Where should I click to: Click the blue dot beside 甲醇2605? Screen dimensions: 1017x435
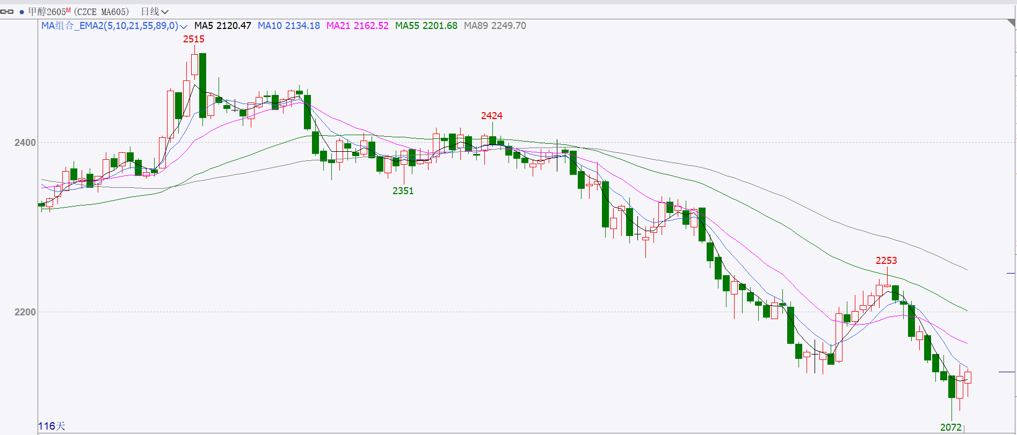coord(21,12)
